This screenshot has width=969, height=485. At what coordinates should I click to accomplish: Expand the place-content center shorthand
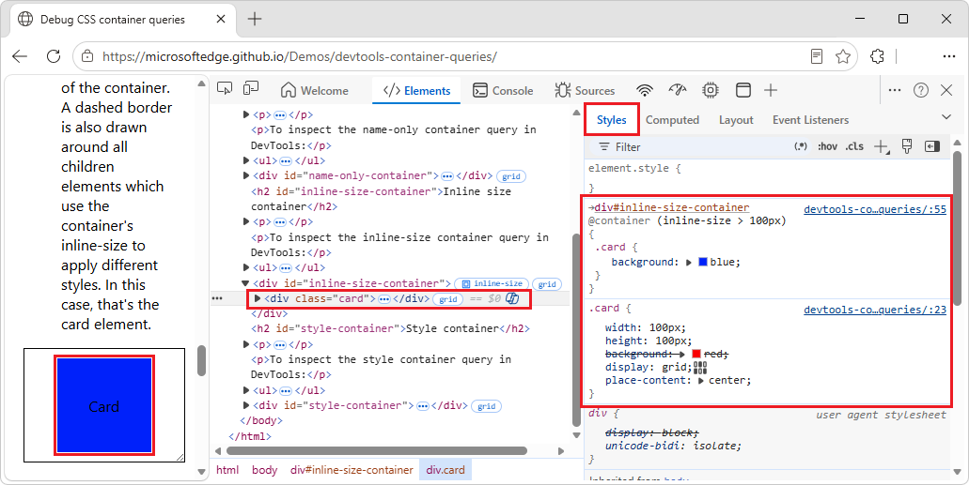(701, 381)
